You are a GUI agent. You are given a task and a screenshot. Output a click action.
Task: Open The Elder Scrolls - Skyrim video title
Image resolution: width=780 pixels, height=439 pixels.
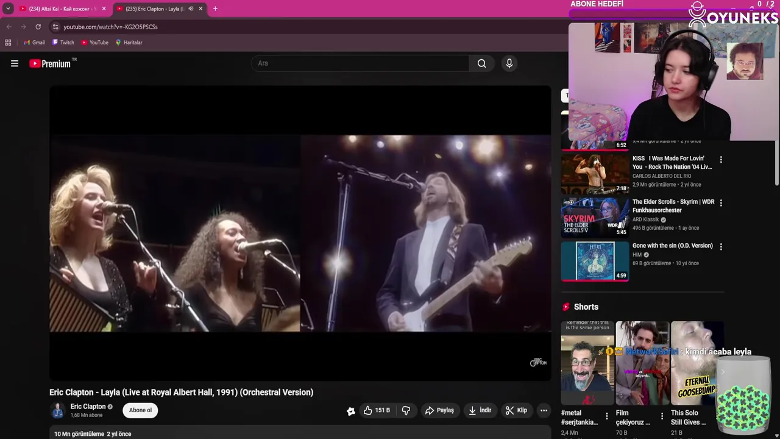pos(673,206)
